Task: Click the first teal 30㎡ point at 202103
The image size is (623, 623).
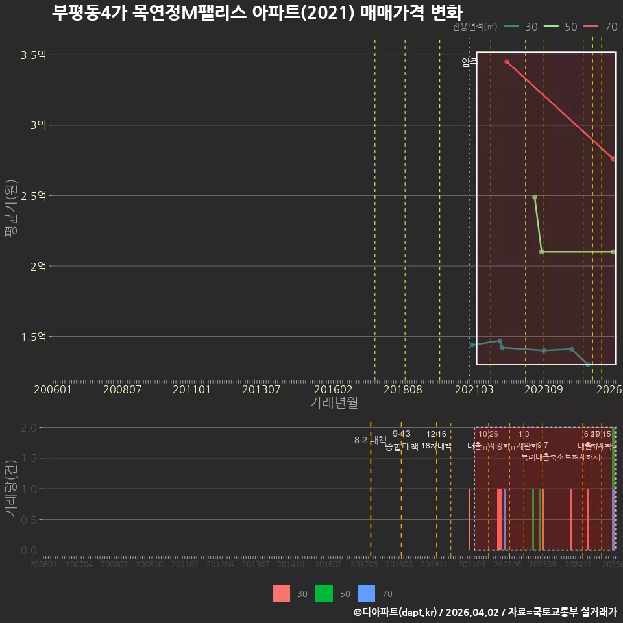Action: [x=472, y=345]
